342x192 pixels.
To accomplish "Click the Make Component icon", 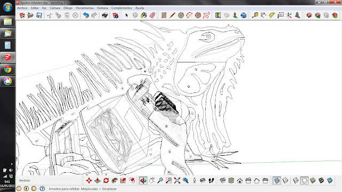I will click(135, 15).
